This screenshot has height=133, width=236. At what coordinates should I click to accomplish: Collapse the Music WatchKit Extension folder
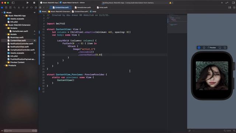tap(4, 25)
